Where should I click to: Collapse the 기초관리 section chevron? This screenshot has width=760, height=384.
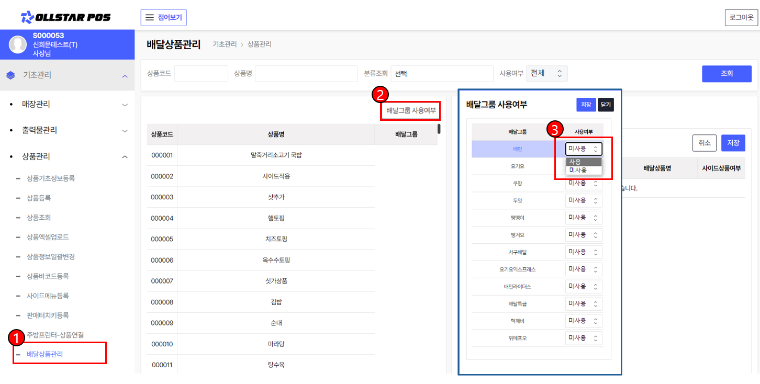click(125, 76)
